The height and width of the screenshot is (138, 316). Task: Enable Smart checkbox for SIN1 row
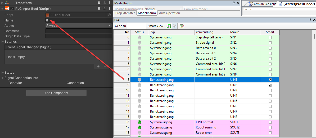(270, 37)
